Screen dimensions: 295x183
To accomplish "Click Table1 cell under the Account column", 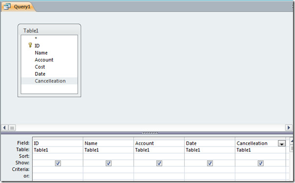I will [159, 150].
